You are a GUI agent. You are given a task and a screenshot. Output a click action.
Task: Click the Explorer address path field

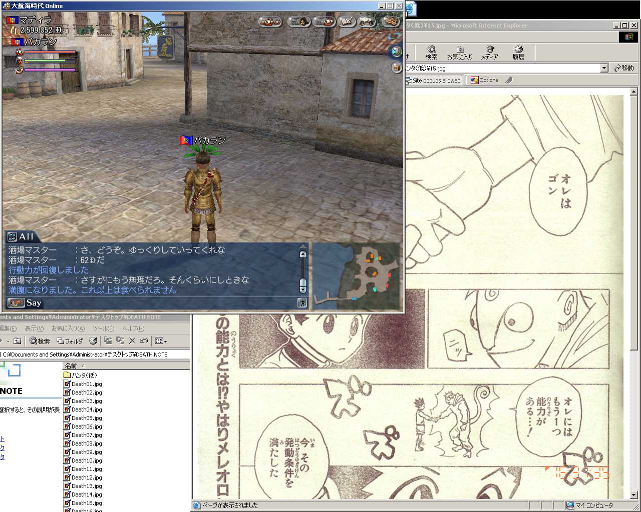(95, 354)
